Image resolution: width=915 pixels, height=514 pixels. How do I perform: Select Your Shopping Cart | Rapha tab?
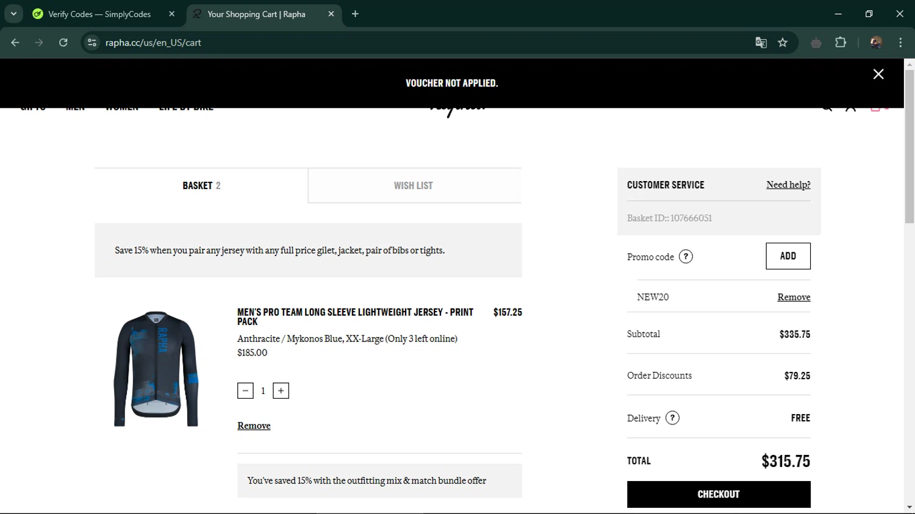coord(256,14)
